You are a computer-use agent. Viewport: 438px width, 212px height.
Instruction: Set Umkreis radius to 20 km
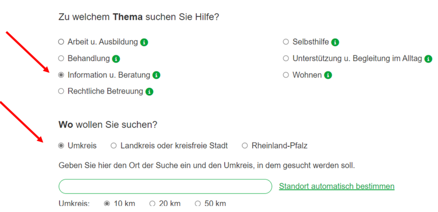click(152, 204)
